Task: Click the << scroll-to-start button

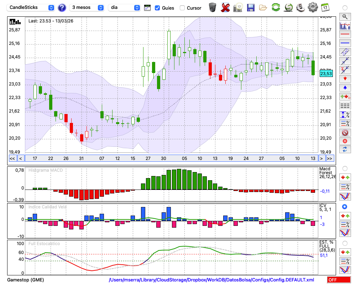Action: (x=12, y=158)
